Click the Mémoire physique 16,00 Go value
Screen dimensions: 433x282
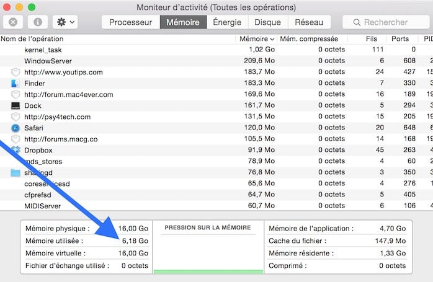click(133, 229)
